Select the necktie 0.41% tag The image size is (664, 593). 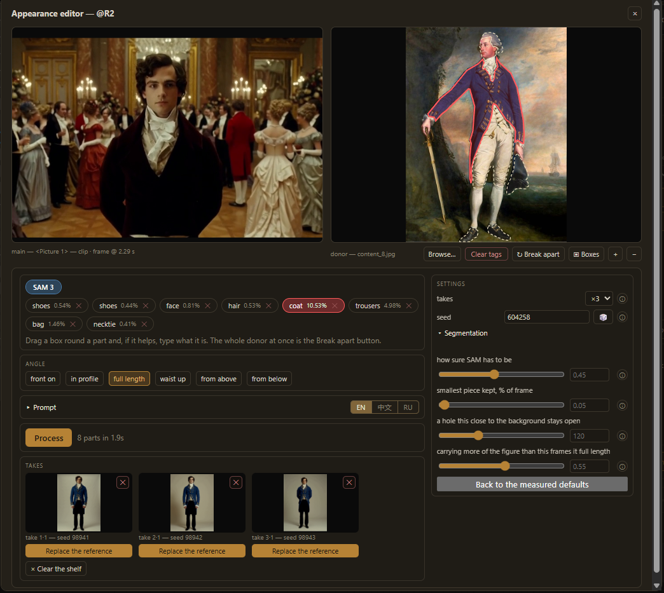coord(120,324)
